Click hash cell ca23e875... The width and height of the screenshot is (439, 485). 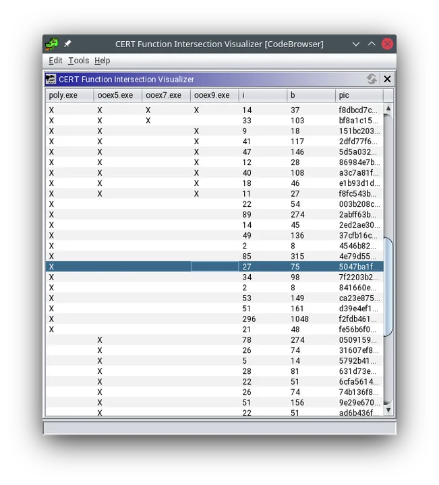[359, 298]
